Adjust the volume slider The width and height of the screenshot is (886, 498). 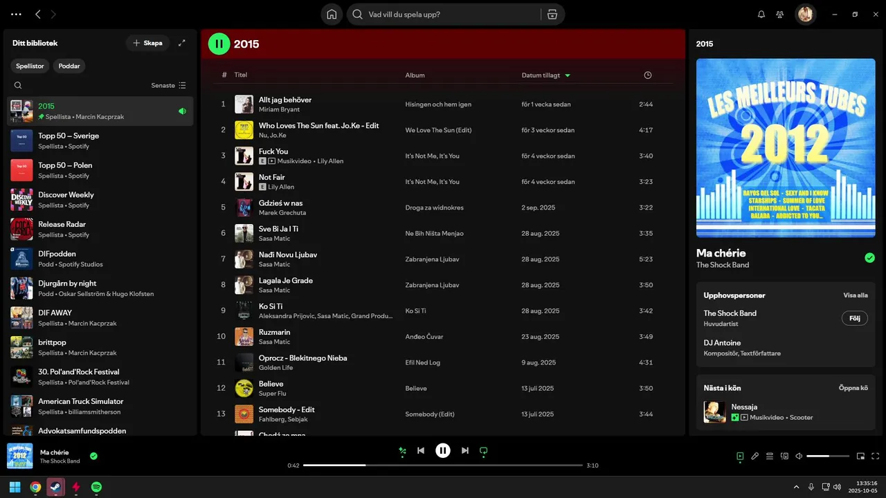coord(828,456)
